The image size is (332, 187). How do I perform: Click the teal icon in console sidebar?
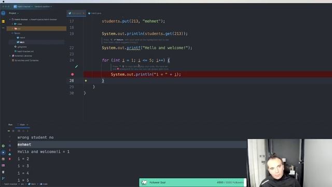pos(10,154)
